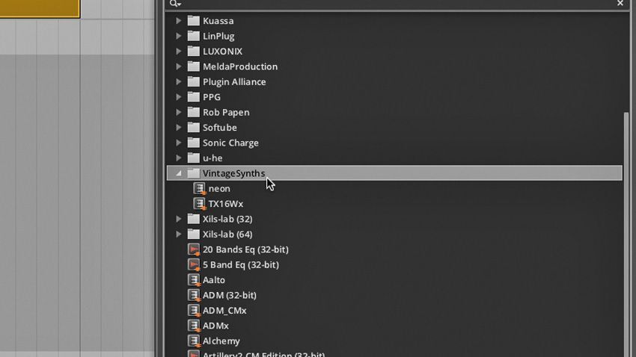The height and width of the screenshot is (357, 636).
Task: Expand the Kuassa folder
Action: 179,21
